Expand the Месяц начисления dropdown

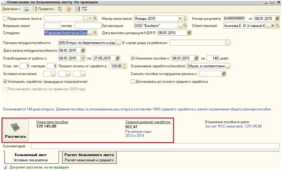click(x=180, y=18)
